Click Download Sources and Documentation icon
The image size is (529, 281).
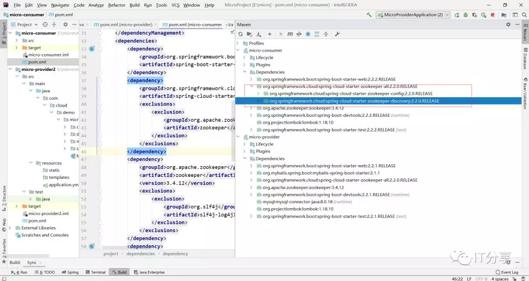tap(259, 34)
